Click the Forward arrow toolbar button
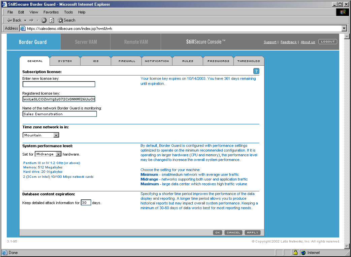This screenshot has width=351, height=257. 31,20
